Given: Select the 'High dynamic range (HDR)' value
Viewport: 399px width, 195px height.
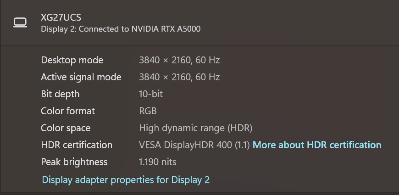Looking at the screenshot, I should pos(195,128).
